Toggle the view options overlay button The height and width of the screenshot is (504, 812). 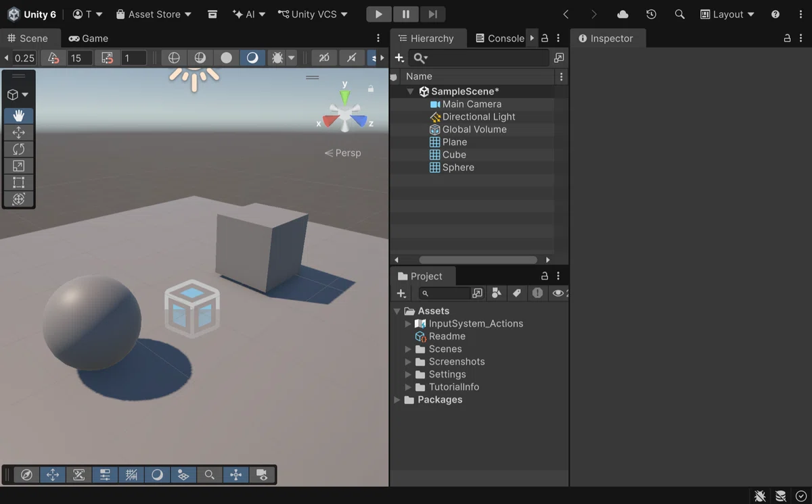click(183, 475)
